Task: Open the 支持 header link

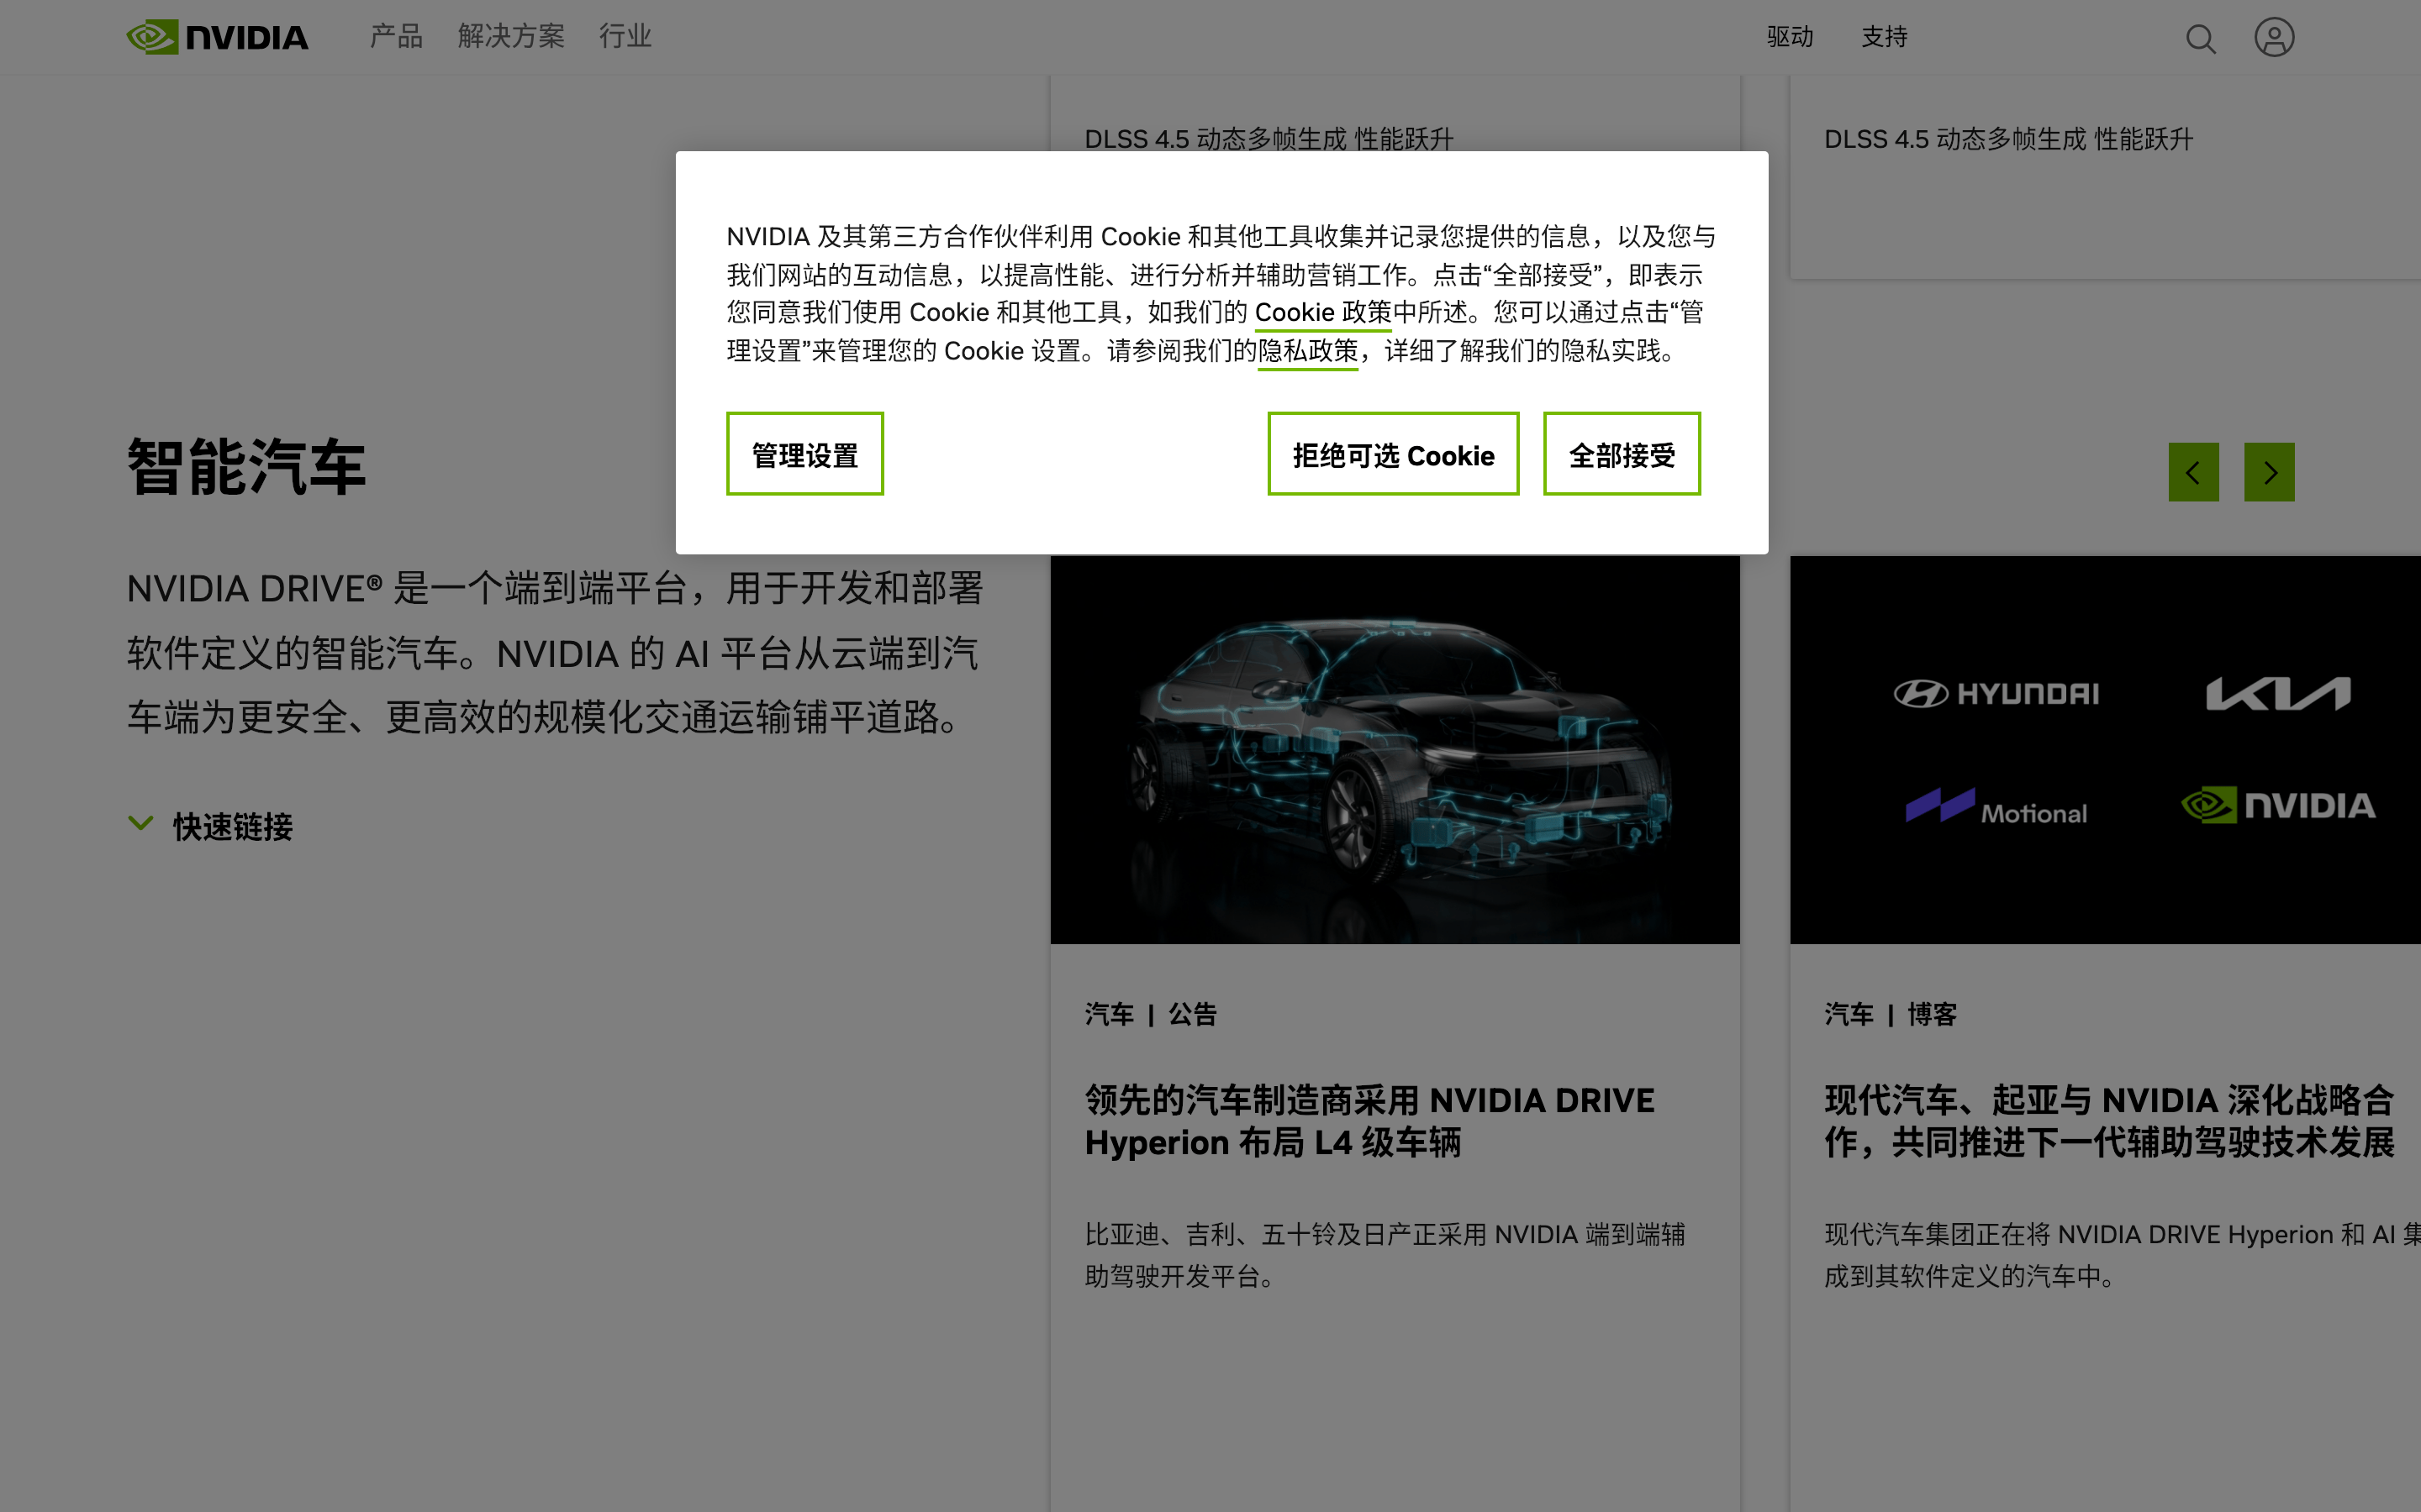Action: point(1884,37)
